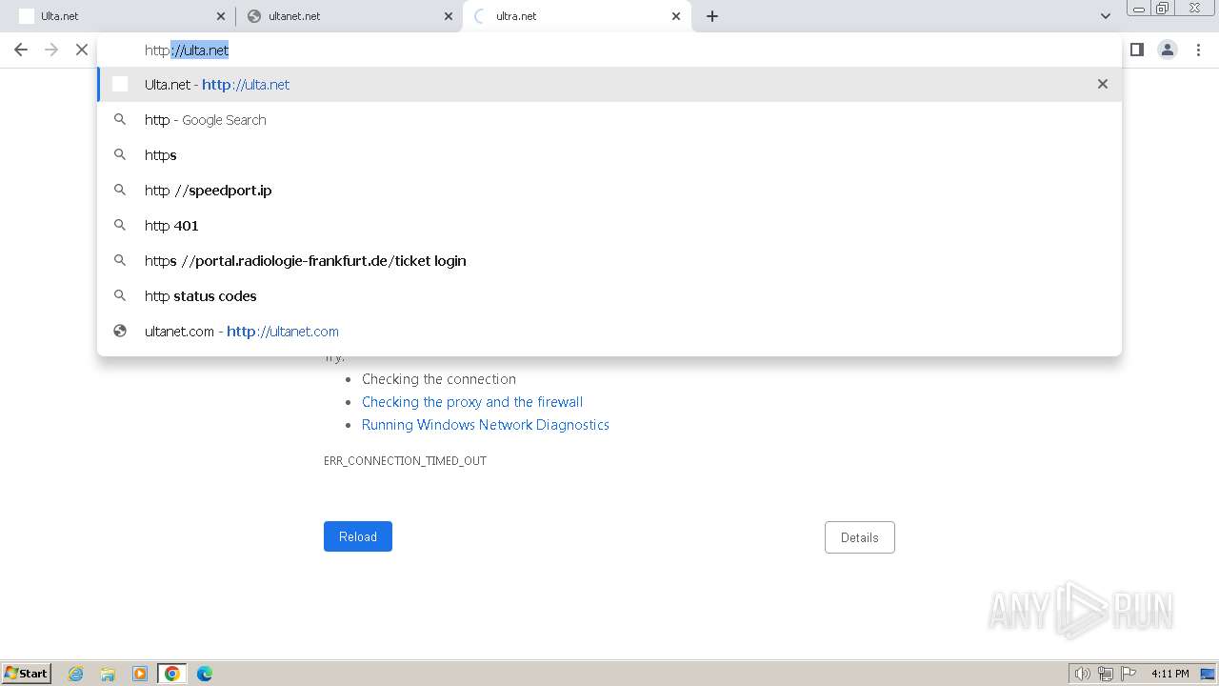The image size is (1219, 686).
Task: Select the portal.radiologie-frankfurt.de suggestion
Action: [609, 260]
